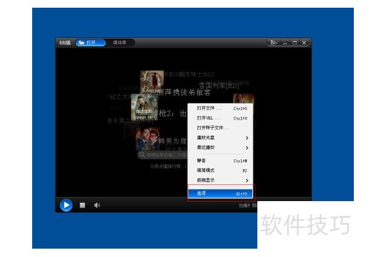Click the top movie poster thumbnail
The width and height of the screenshot is (386, 257).
tap(152, 81)
